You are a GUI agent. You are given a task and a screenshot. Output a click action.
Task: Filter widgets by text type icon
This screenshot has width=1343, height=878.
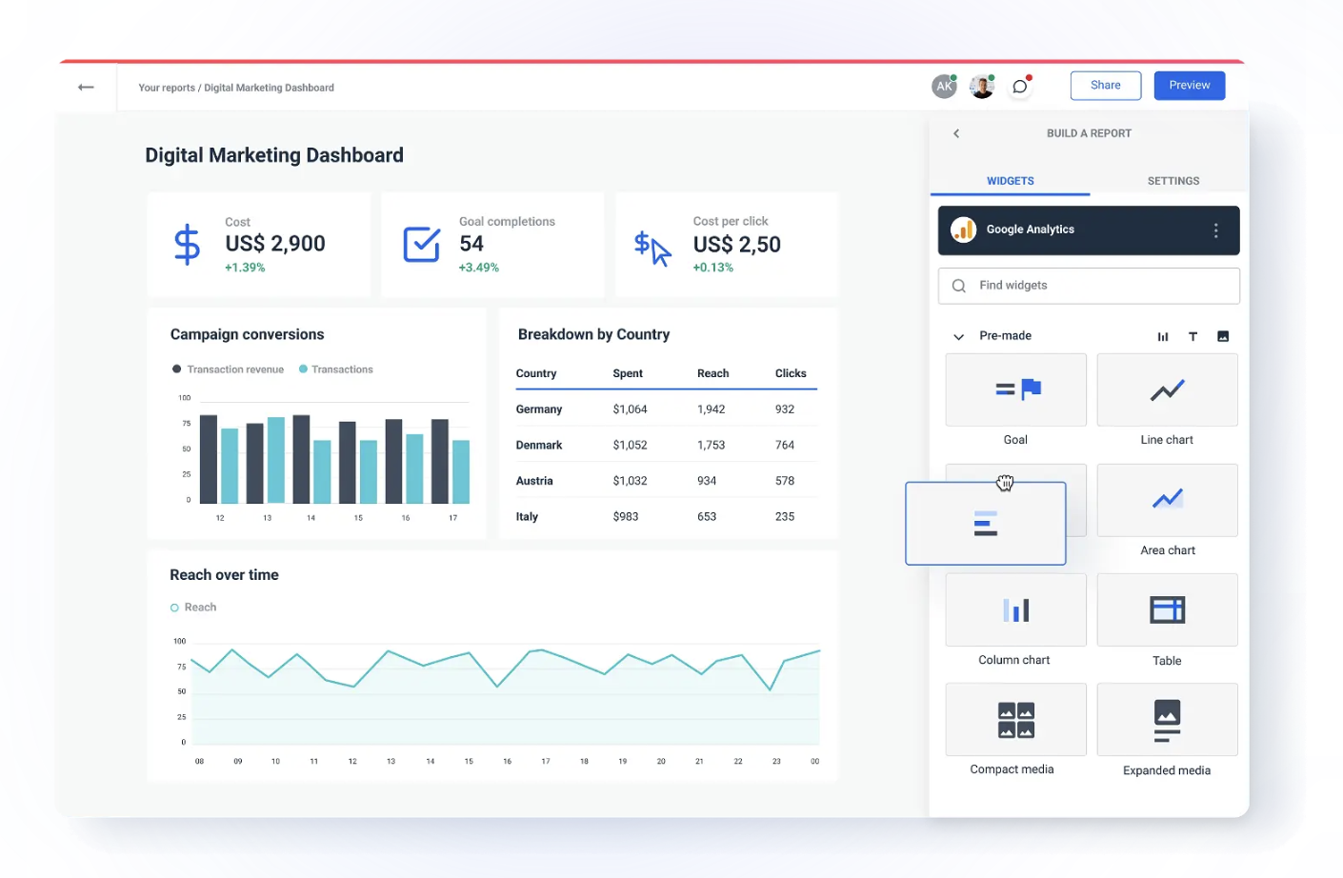(1193, 336)
